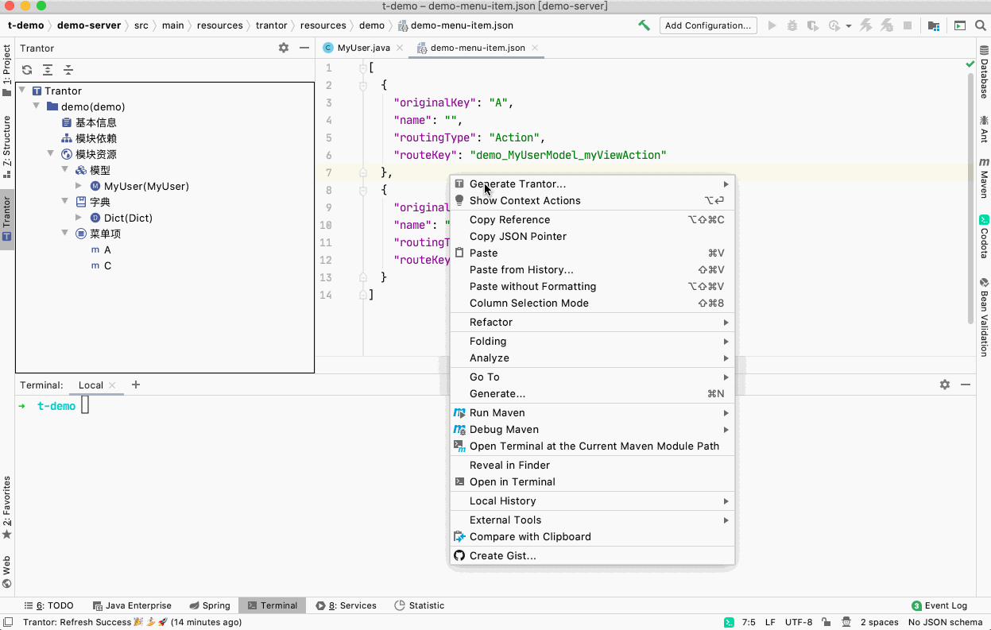Add a new terminal tab
The image size is (991, 630).
point(136,385)
